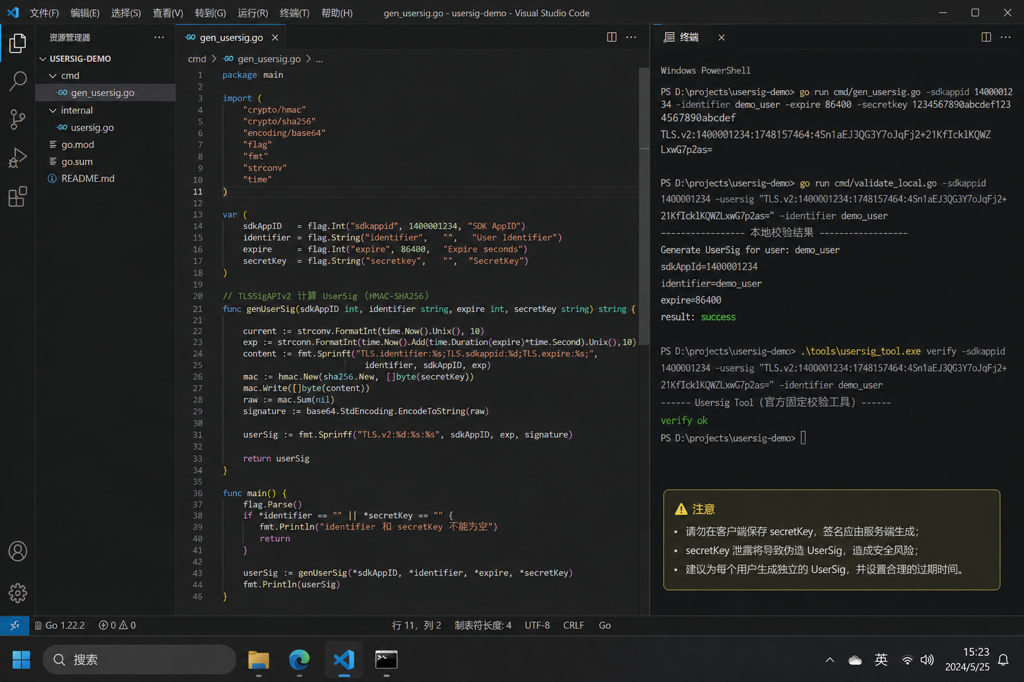The image size is (1024, 682).
Task: Open the editor more actions ellipsis
Action: [x=631, y=37]
